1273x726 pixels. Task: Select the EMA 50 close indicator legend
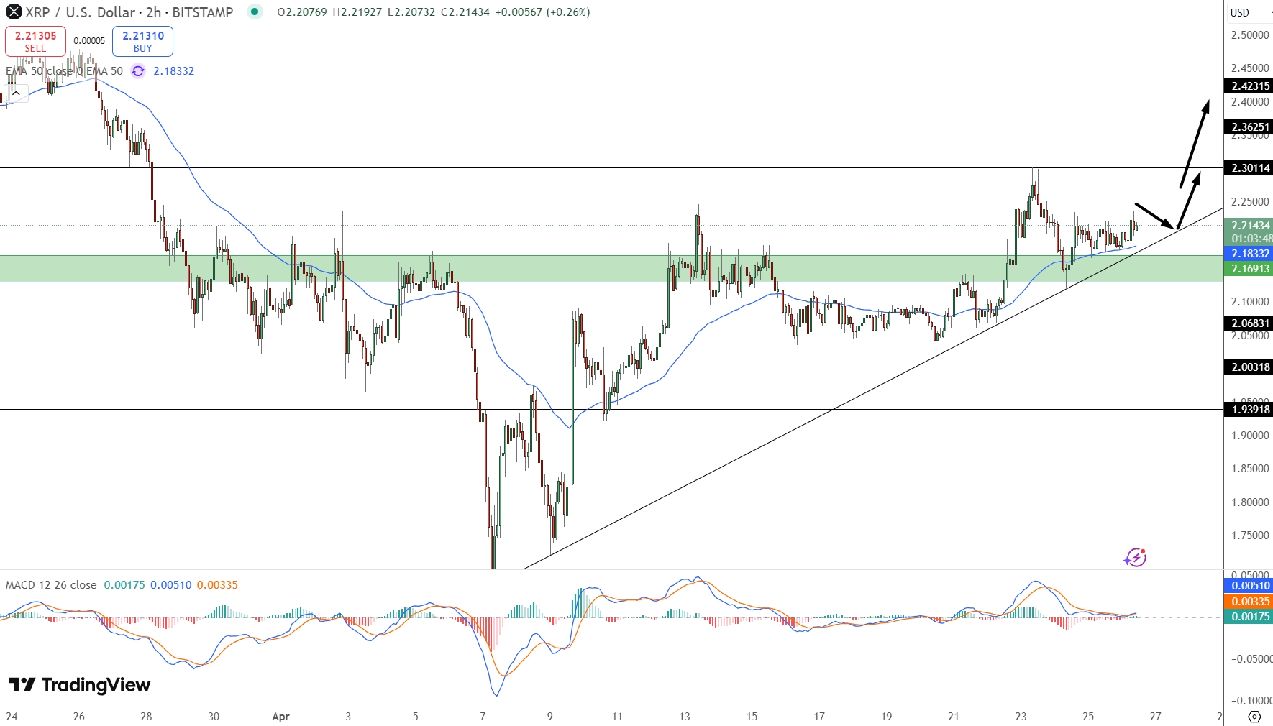pos(64,71)
